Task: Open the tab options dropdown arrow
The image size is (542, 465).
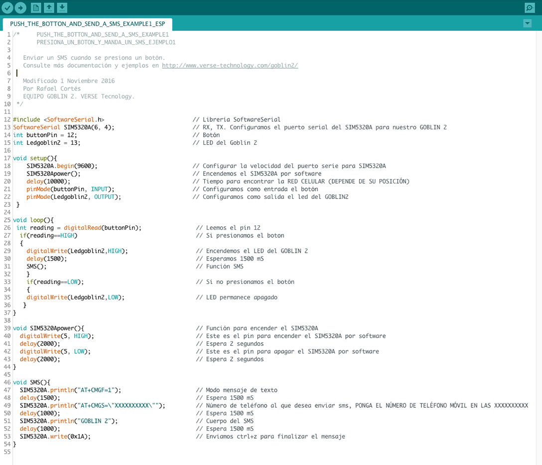Action: click(527, 23)
